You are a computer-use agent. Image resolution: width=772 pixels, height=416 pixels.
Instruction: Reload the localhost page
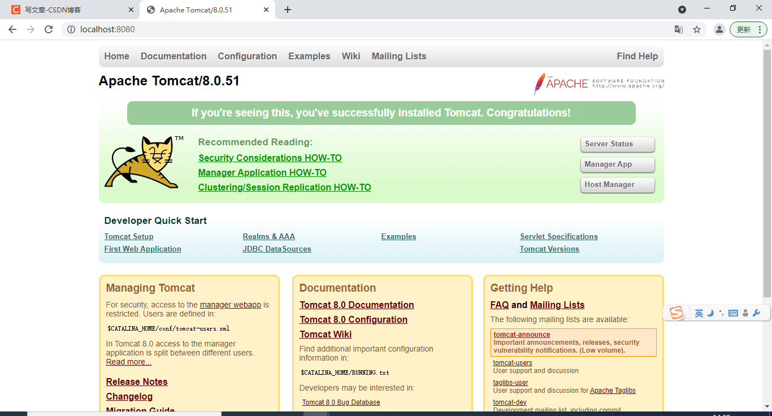point(49,29)
